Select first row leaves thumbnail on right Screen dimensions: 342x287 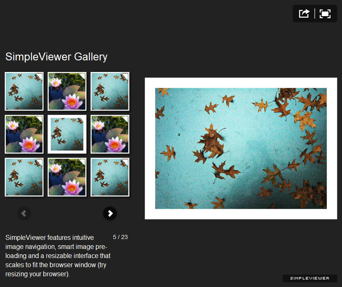pos(110,91)
